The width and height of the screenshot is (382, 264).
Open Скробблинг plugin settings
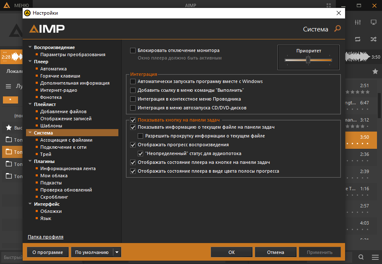pos(54,197)
